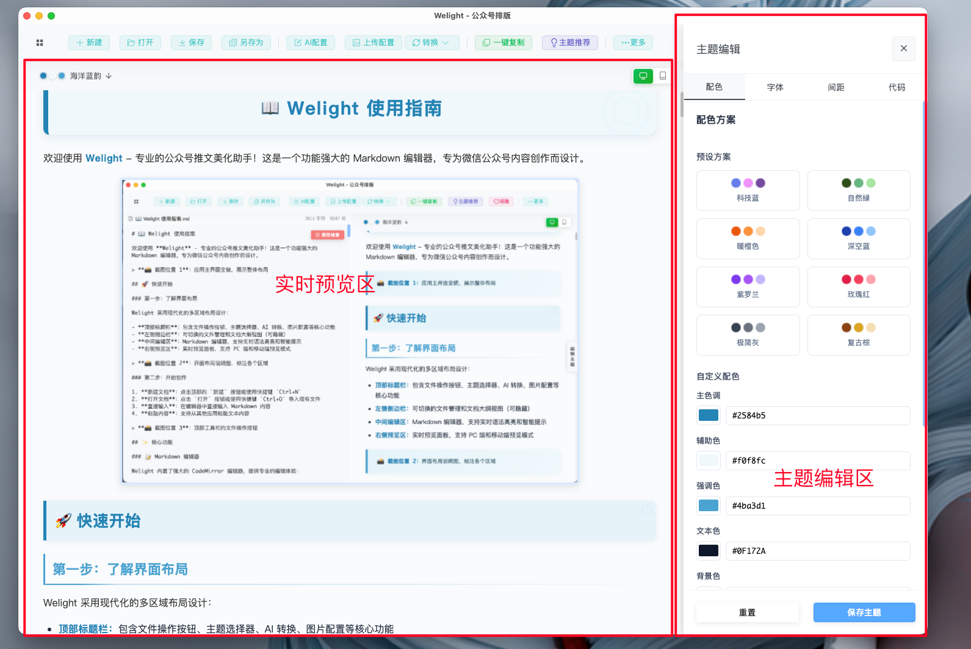Open 主题推荐 theme recommendations
The image size is (971, 649).
570,43
